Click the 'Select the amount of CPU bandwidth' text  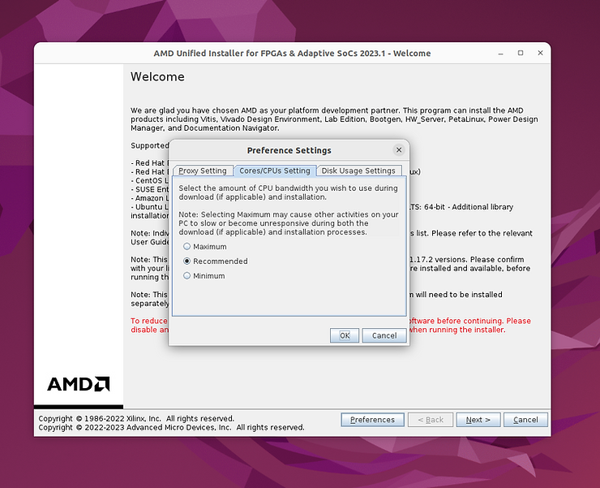point(288,192)
